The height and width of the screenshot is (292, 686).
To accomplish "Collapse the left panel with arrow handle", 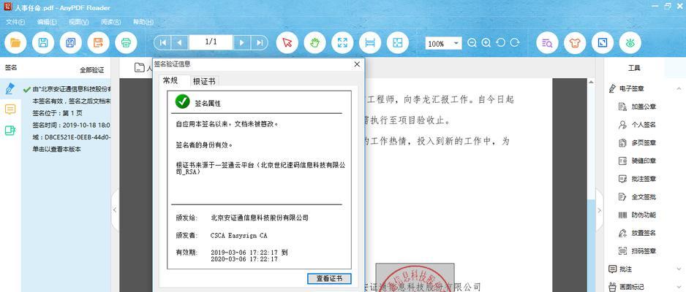I will click(x=115, y=210).
